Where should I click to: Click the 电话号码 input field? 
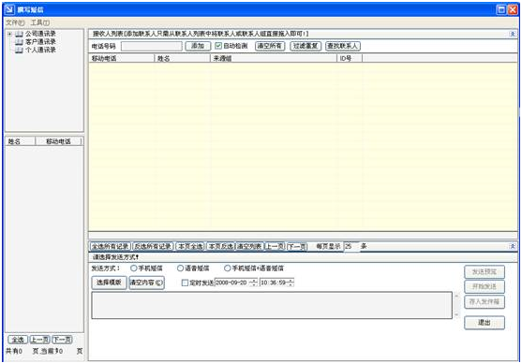click(x=152, y=46)
